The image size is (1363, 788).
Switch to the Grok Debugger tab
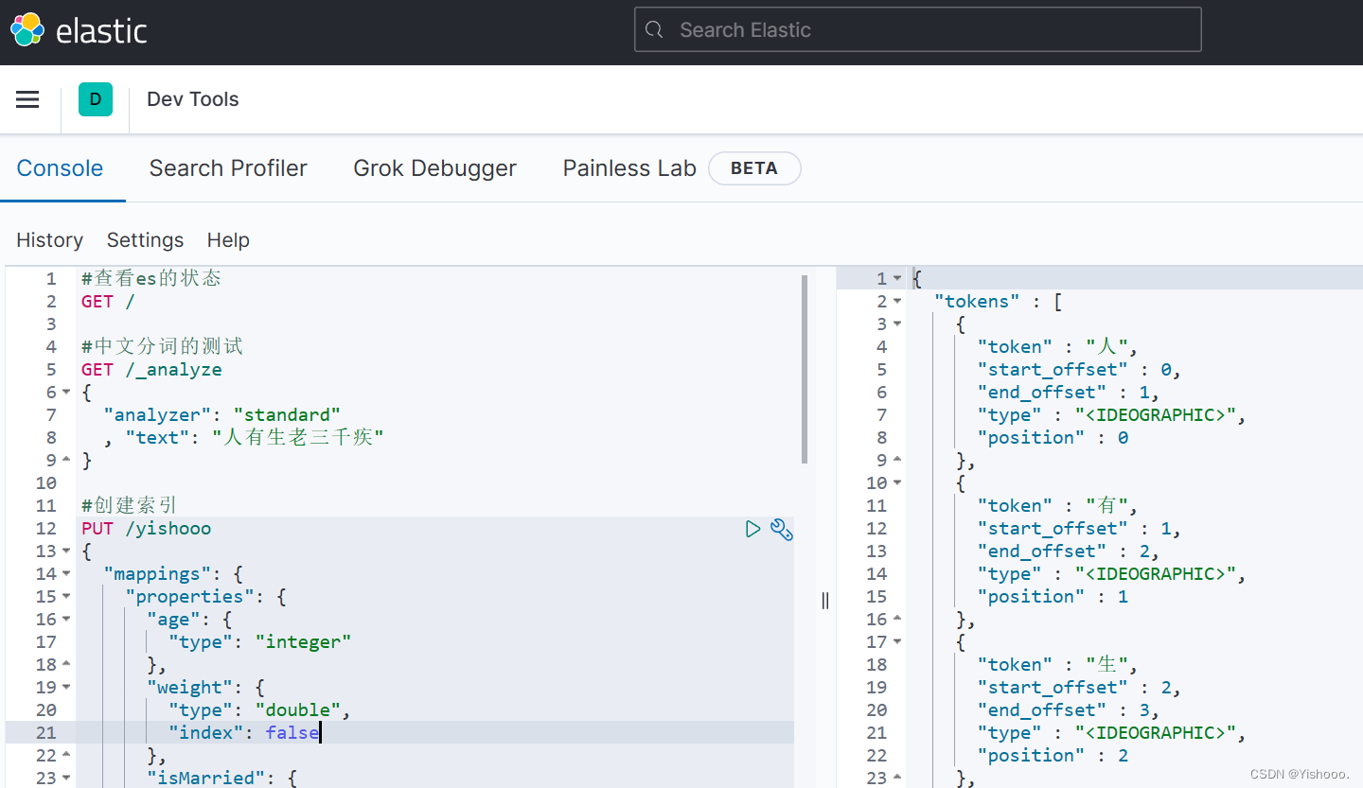pyautogui.click(x=434, y=168)
